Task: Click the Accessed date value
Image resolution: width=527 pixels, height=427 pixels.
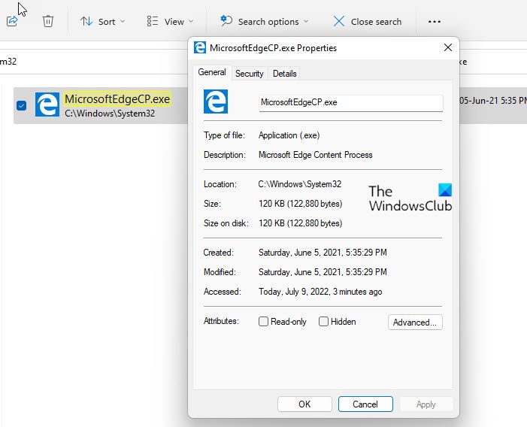Action: (x=320, y=292)
